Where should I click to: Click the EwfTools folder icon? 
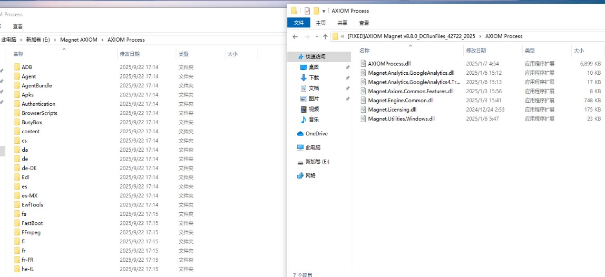[x=16, y=205]
